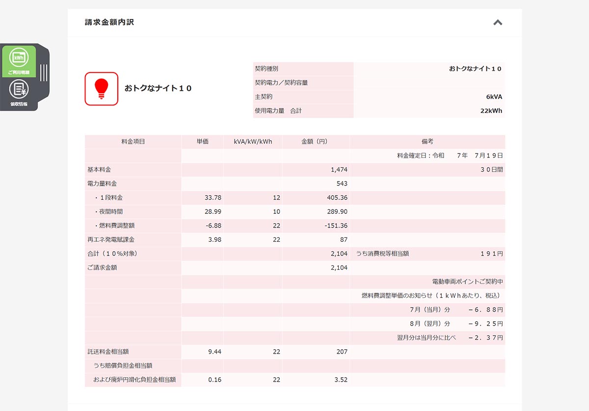Open the ご利用明細 kWh usage icon
589x411 pixels.
pyautogui.click(x=19, y=61)
